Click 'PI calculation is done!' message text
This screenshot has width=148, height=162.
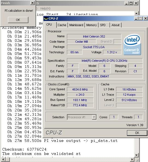tap(19, 11)
